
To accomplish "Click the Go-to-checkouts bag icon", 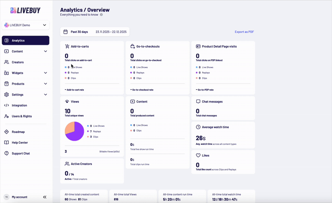I will [132, 46].
